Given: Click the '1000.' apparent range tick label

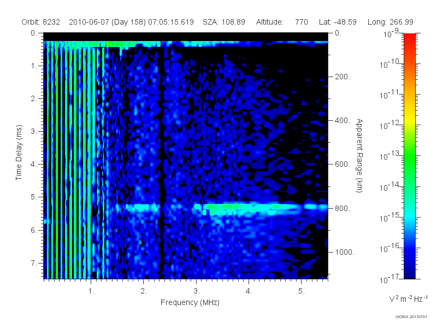Looking at the screenshot, I should pos(345,252).
